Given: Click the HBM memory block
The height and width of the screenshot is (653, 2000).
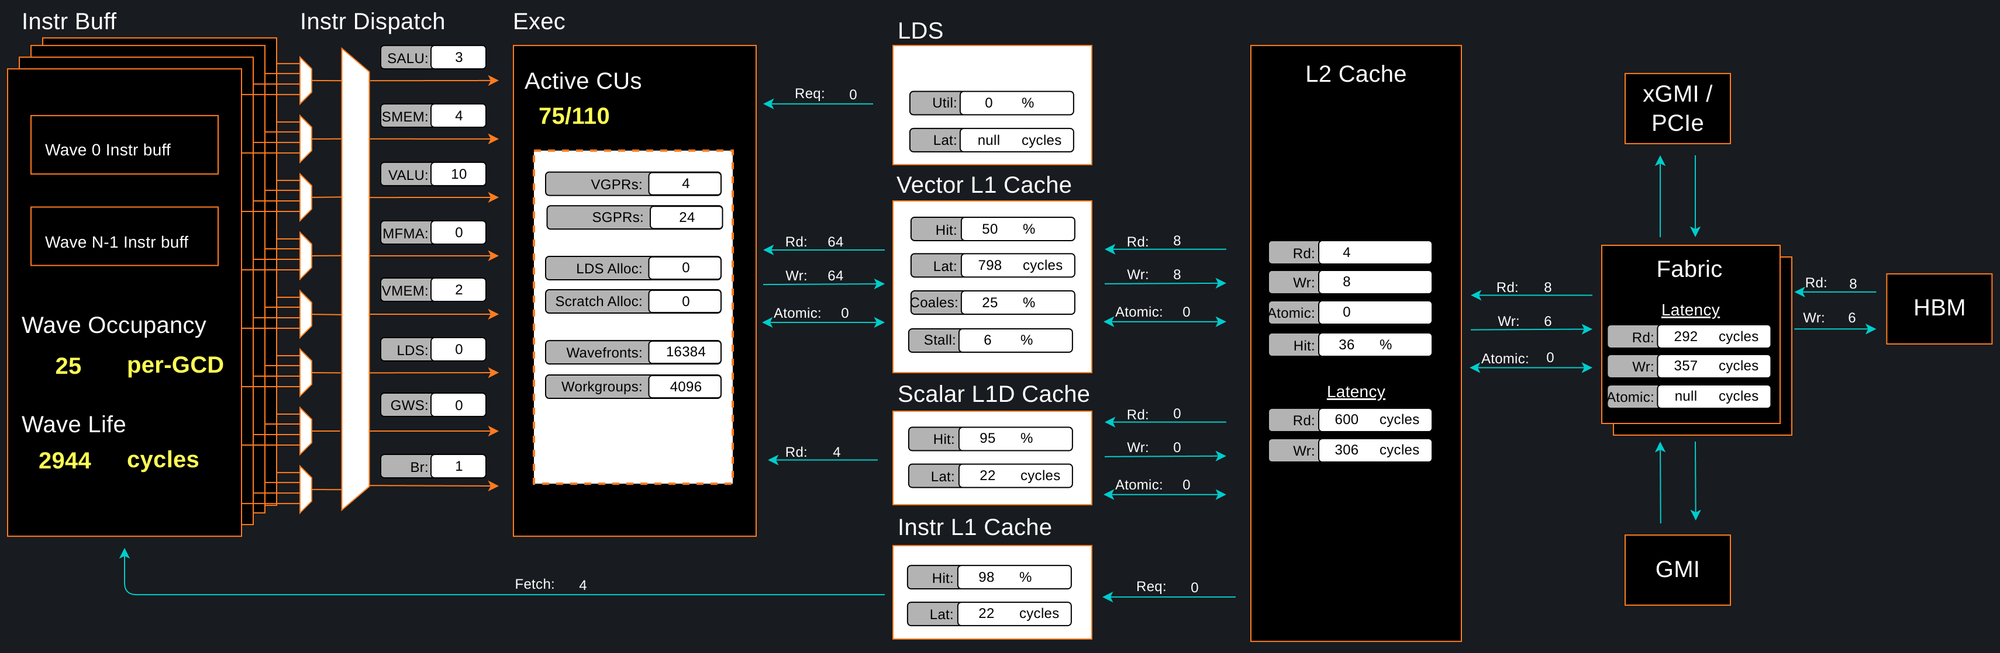Looking at the screenshot, I should click(x=1938, y=308).
